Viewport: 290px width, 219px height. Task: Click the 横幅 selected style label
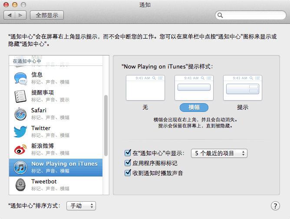(x=194, y=108)
